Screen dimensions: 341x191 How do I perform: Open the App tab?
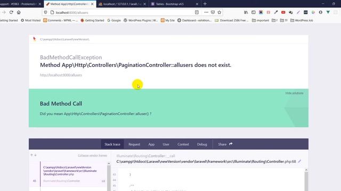[151, 144]
